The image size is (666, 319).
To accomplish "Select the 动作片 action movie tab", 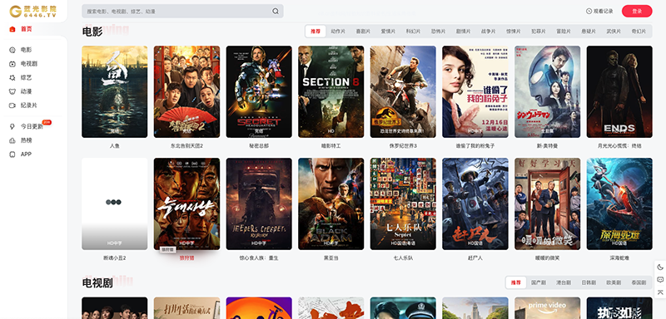I will 338,32.
